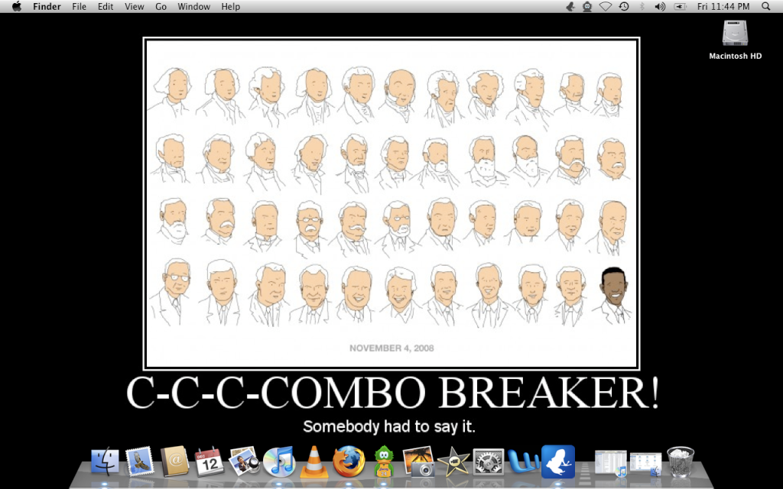Select the Macintosh HD drive icon

[x=735, y=34]
